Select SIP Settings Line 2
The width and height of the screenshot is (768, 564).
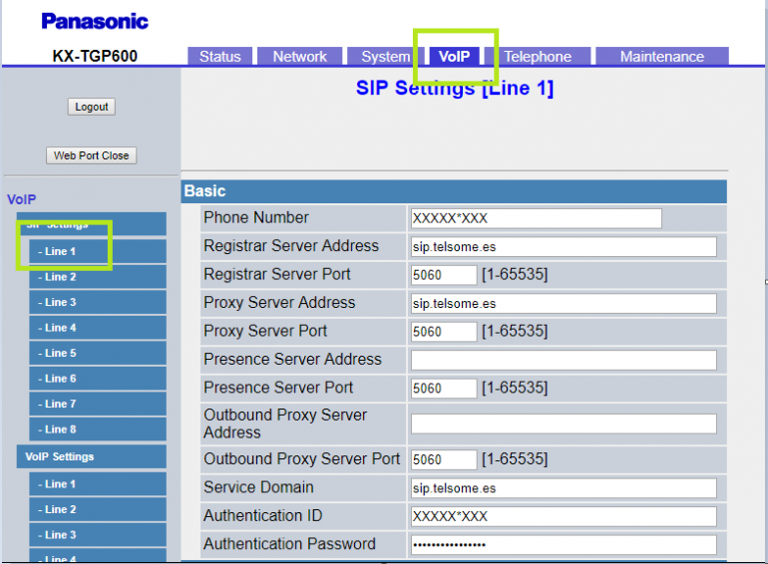point(98,277)
